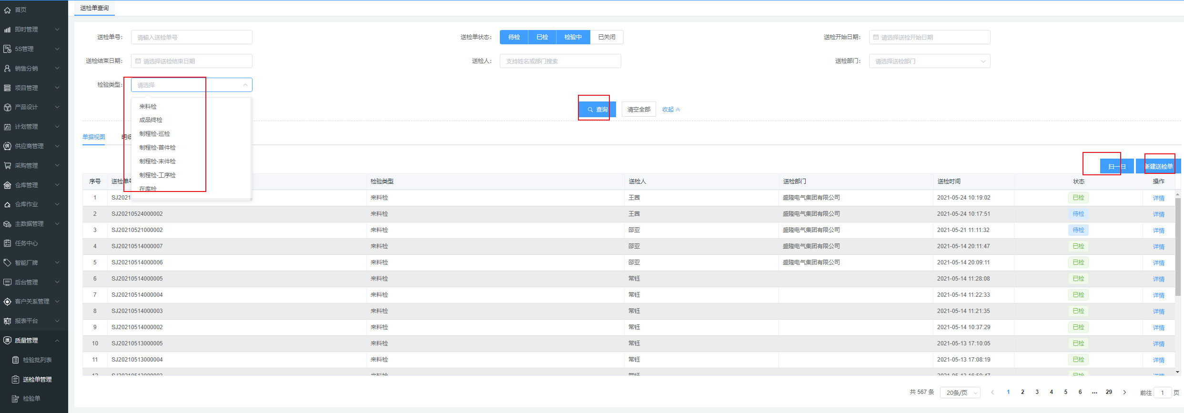
Task: Click the 新建送检单 button
Action: (x=1158, y=166)
